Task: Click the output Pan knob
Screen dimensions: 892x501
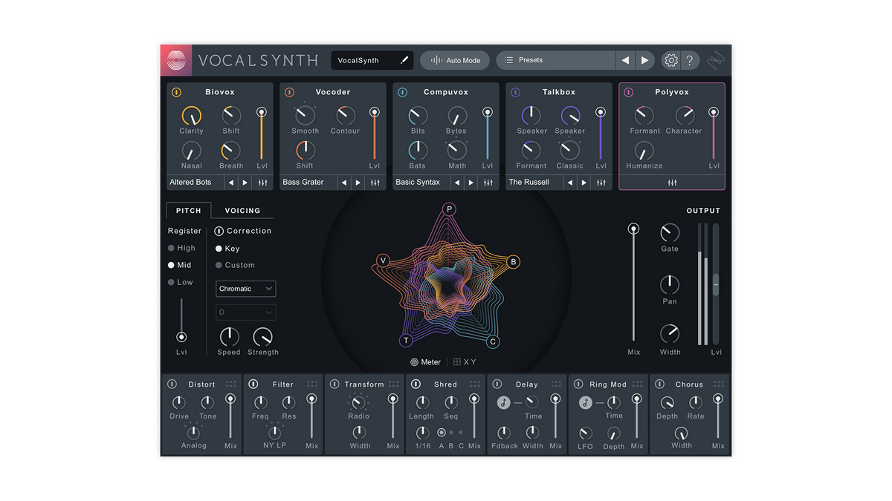Action: click(670, 284)
